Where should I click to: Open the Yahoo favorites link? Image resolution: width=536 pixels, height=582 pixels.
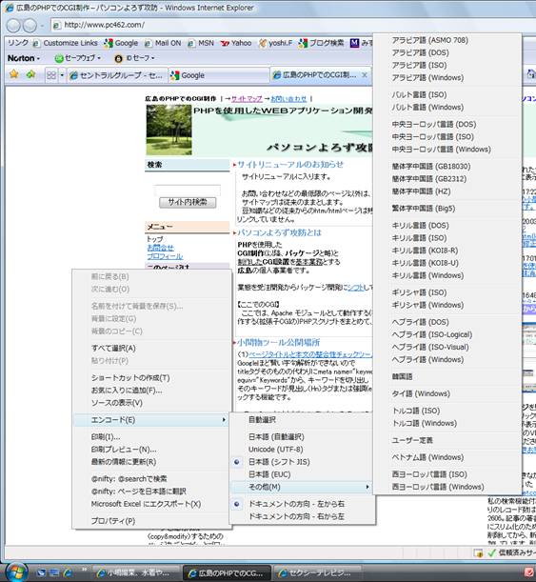pyautogui.click(x=236, y=43)
